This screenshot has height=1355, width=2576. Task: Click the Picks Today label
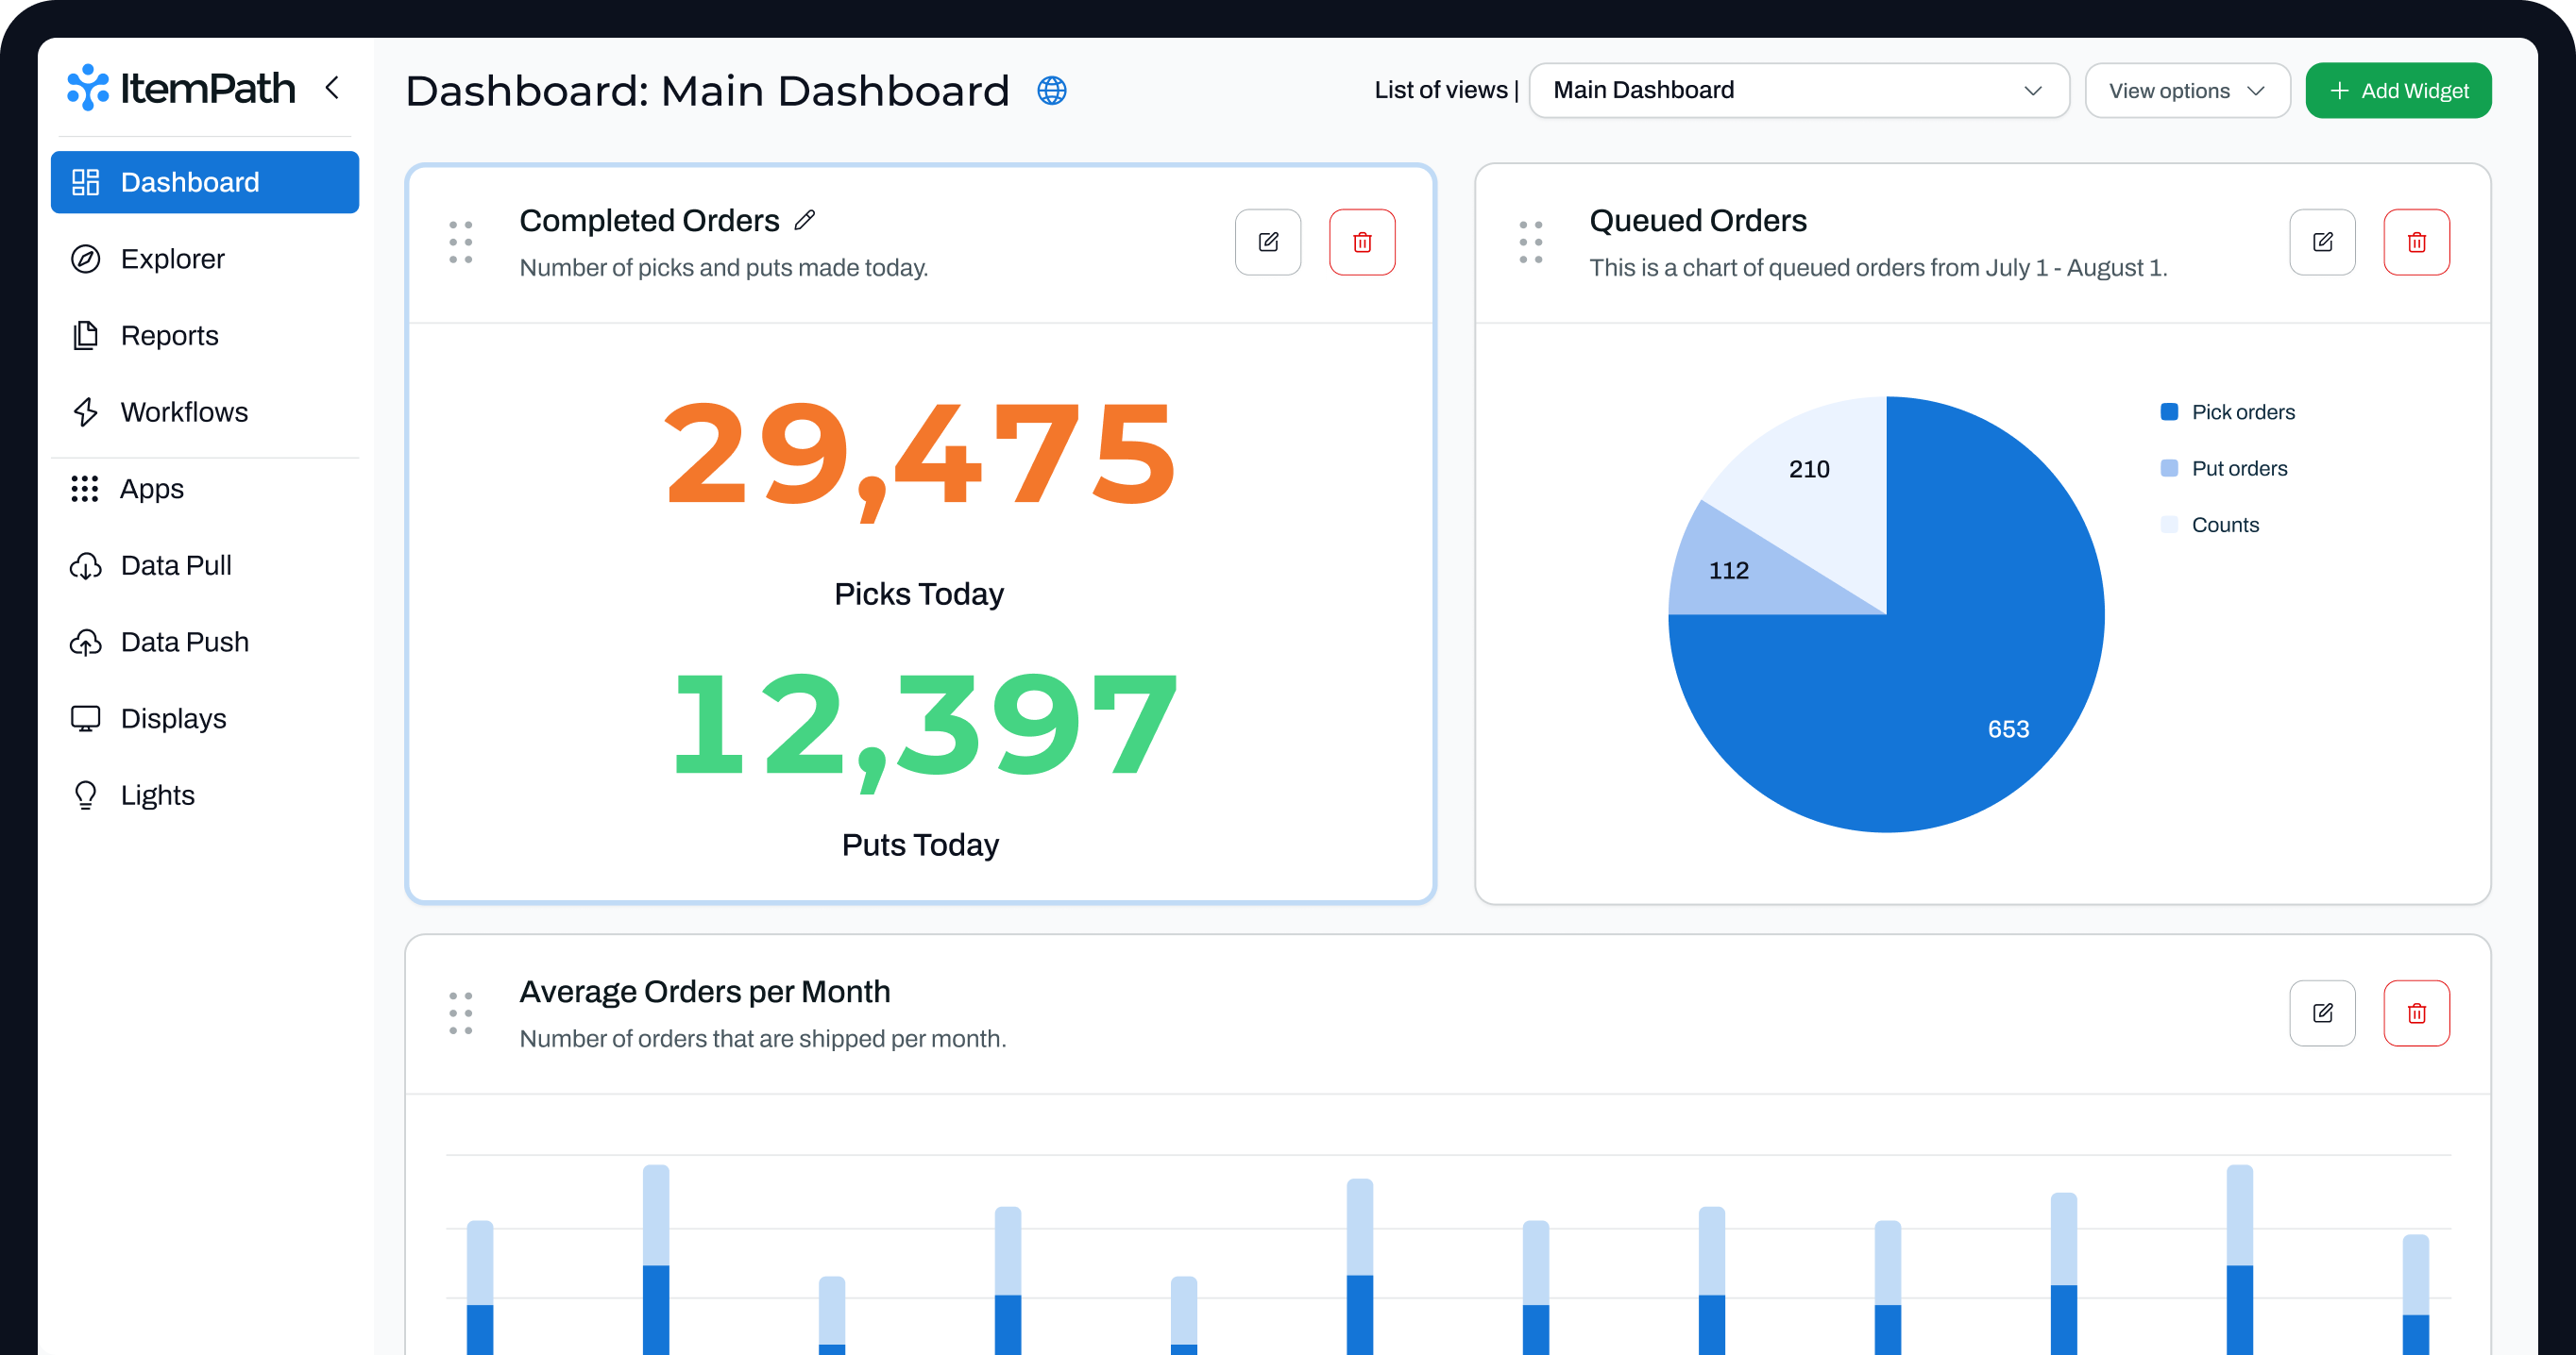(x=919, y=594)
